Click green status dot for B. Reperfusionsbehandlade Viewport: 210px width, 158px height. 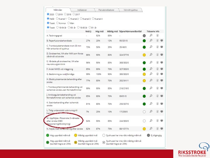[144, 41]
